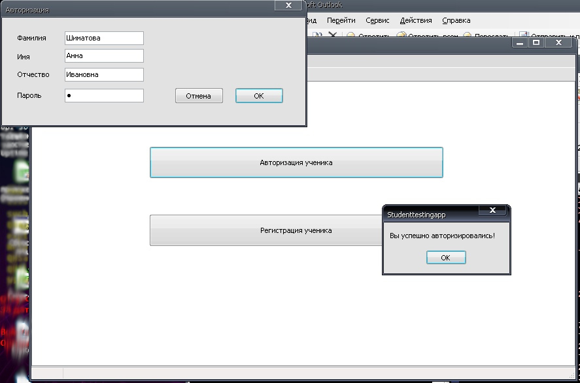The width and height of the screenshot is (580, 383).
Task: Click the Переслать (Forward) toolbar icon
Action: [x=468, y=36]
